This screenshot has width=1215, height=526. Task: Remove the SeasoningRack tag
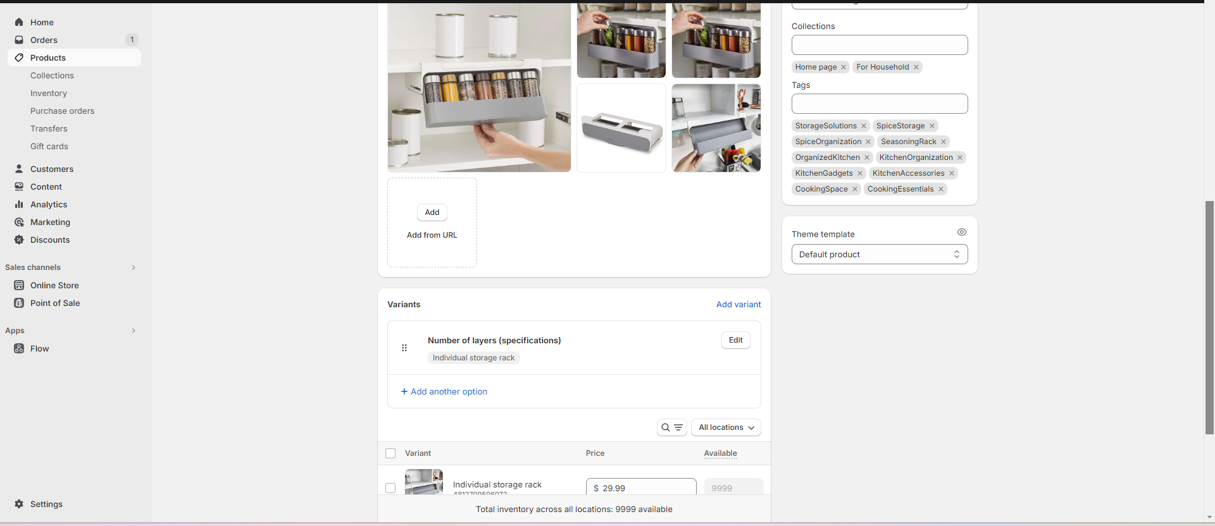coord(944,142)
